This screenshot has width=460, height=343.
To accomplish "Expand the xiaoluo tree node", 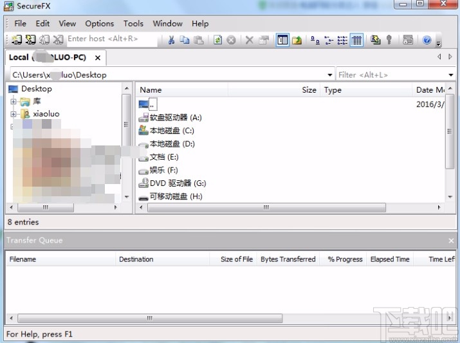I will pos(14,114).
